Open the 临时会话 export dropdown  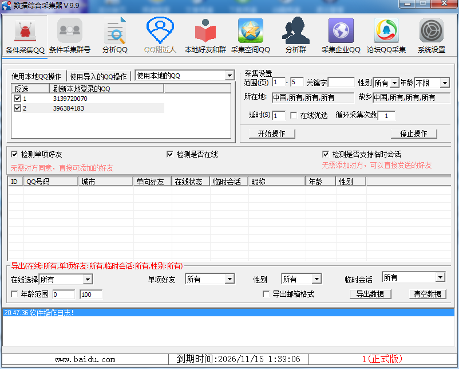pyautogui.click(x=440, y=277)
